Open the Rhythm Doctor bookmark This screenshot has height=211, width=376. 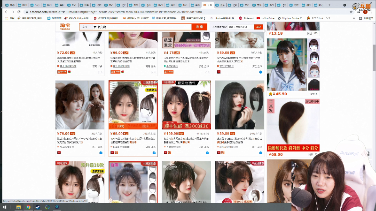pyautogui.click(x=290, y=18)
